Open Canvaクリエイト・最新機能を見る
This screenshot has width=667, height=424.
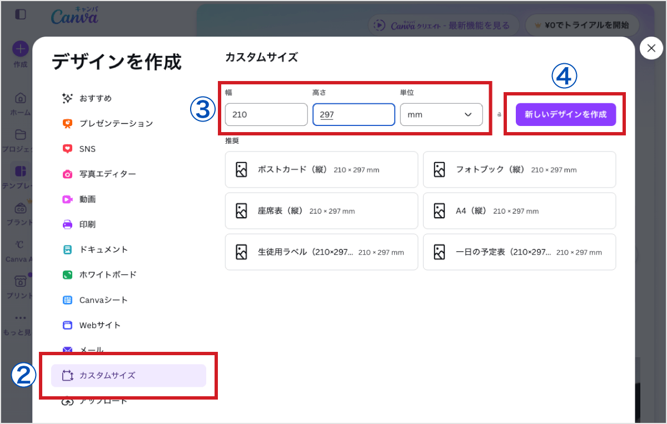(x=443, y=25)
